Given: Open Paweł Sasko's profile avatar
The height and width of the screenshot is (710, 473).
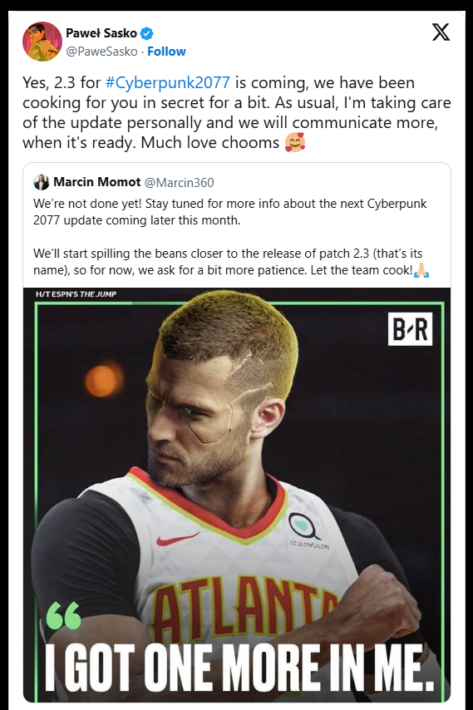Looking at the screenshot, I should 42,42.
